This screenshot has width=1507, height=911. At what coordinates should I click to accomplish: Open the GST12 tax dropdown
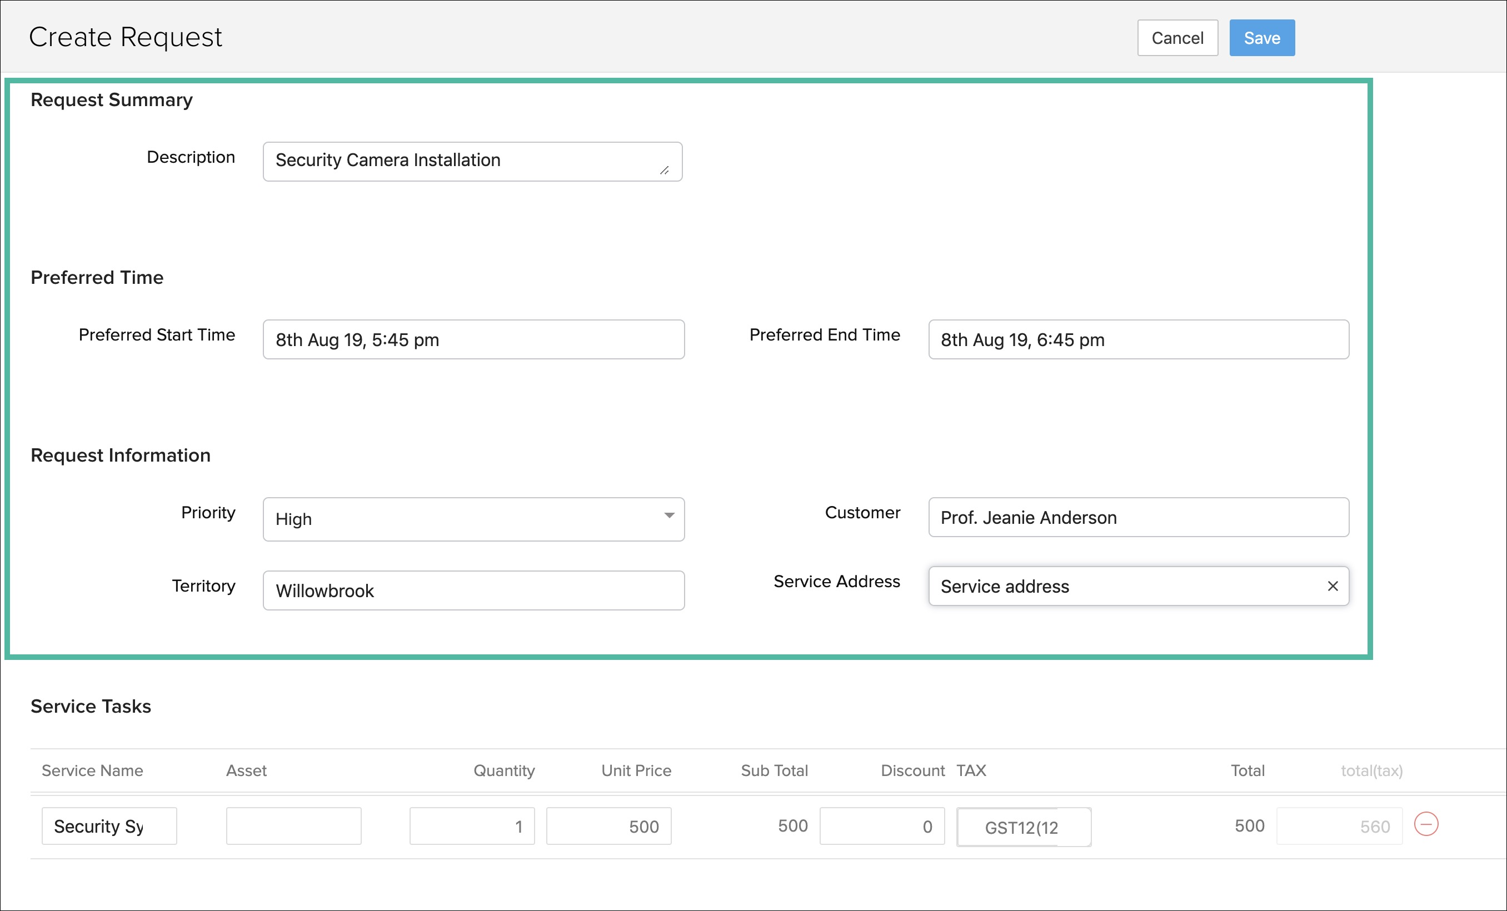(1022, 827)
